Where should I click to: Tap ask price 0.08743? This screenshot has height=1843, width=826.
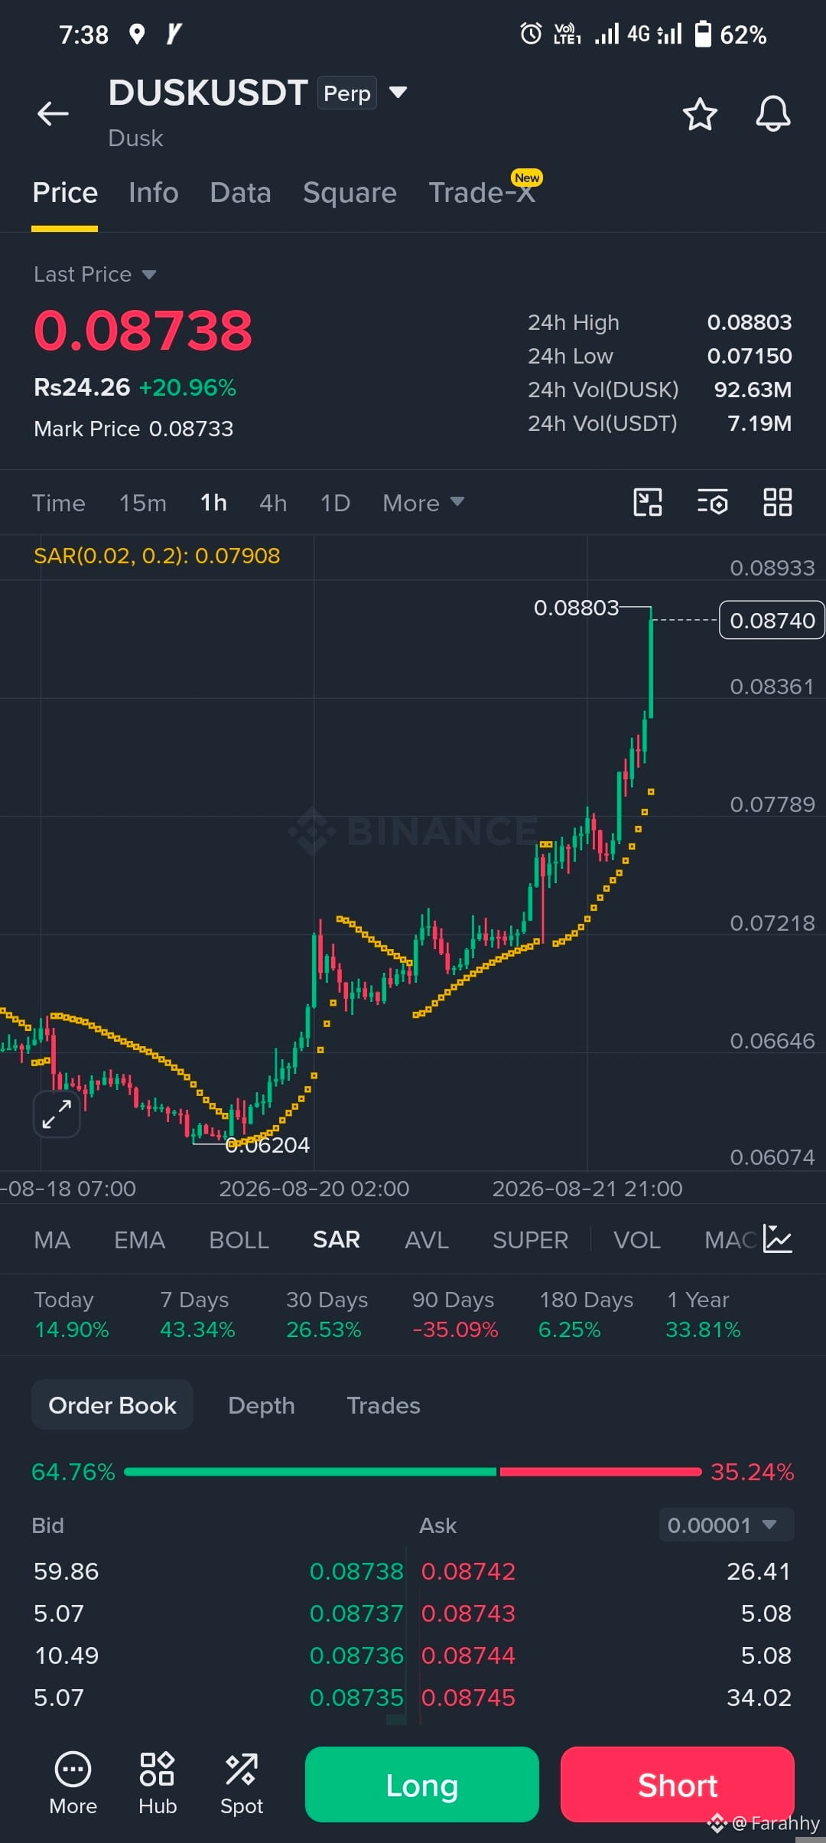(469, 1613)
